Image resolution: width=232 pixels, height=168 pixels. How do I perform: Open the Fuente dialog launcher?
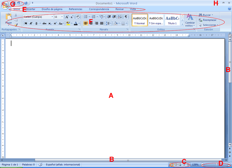(80, 29)
